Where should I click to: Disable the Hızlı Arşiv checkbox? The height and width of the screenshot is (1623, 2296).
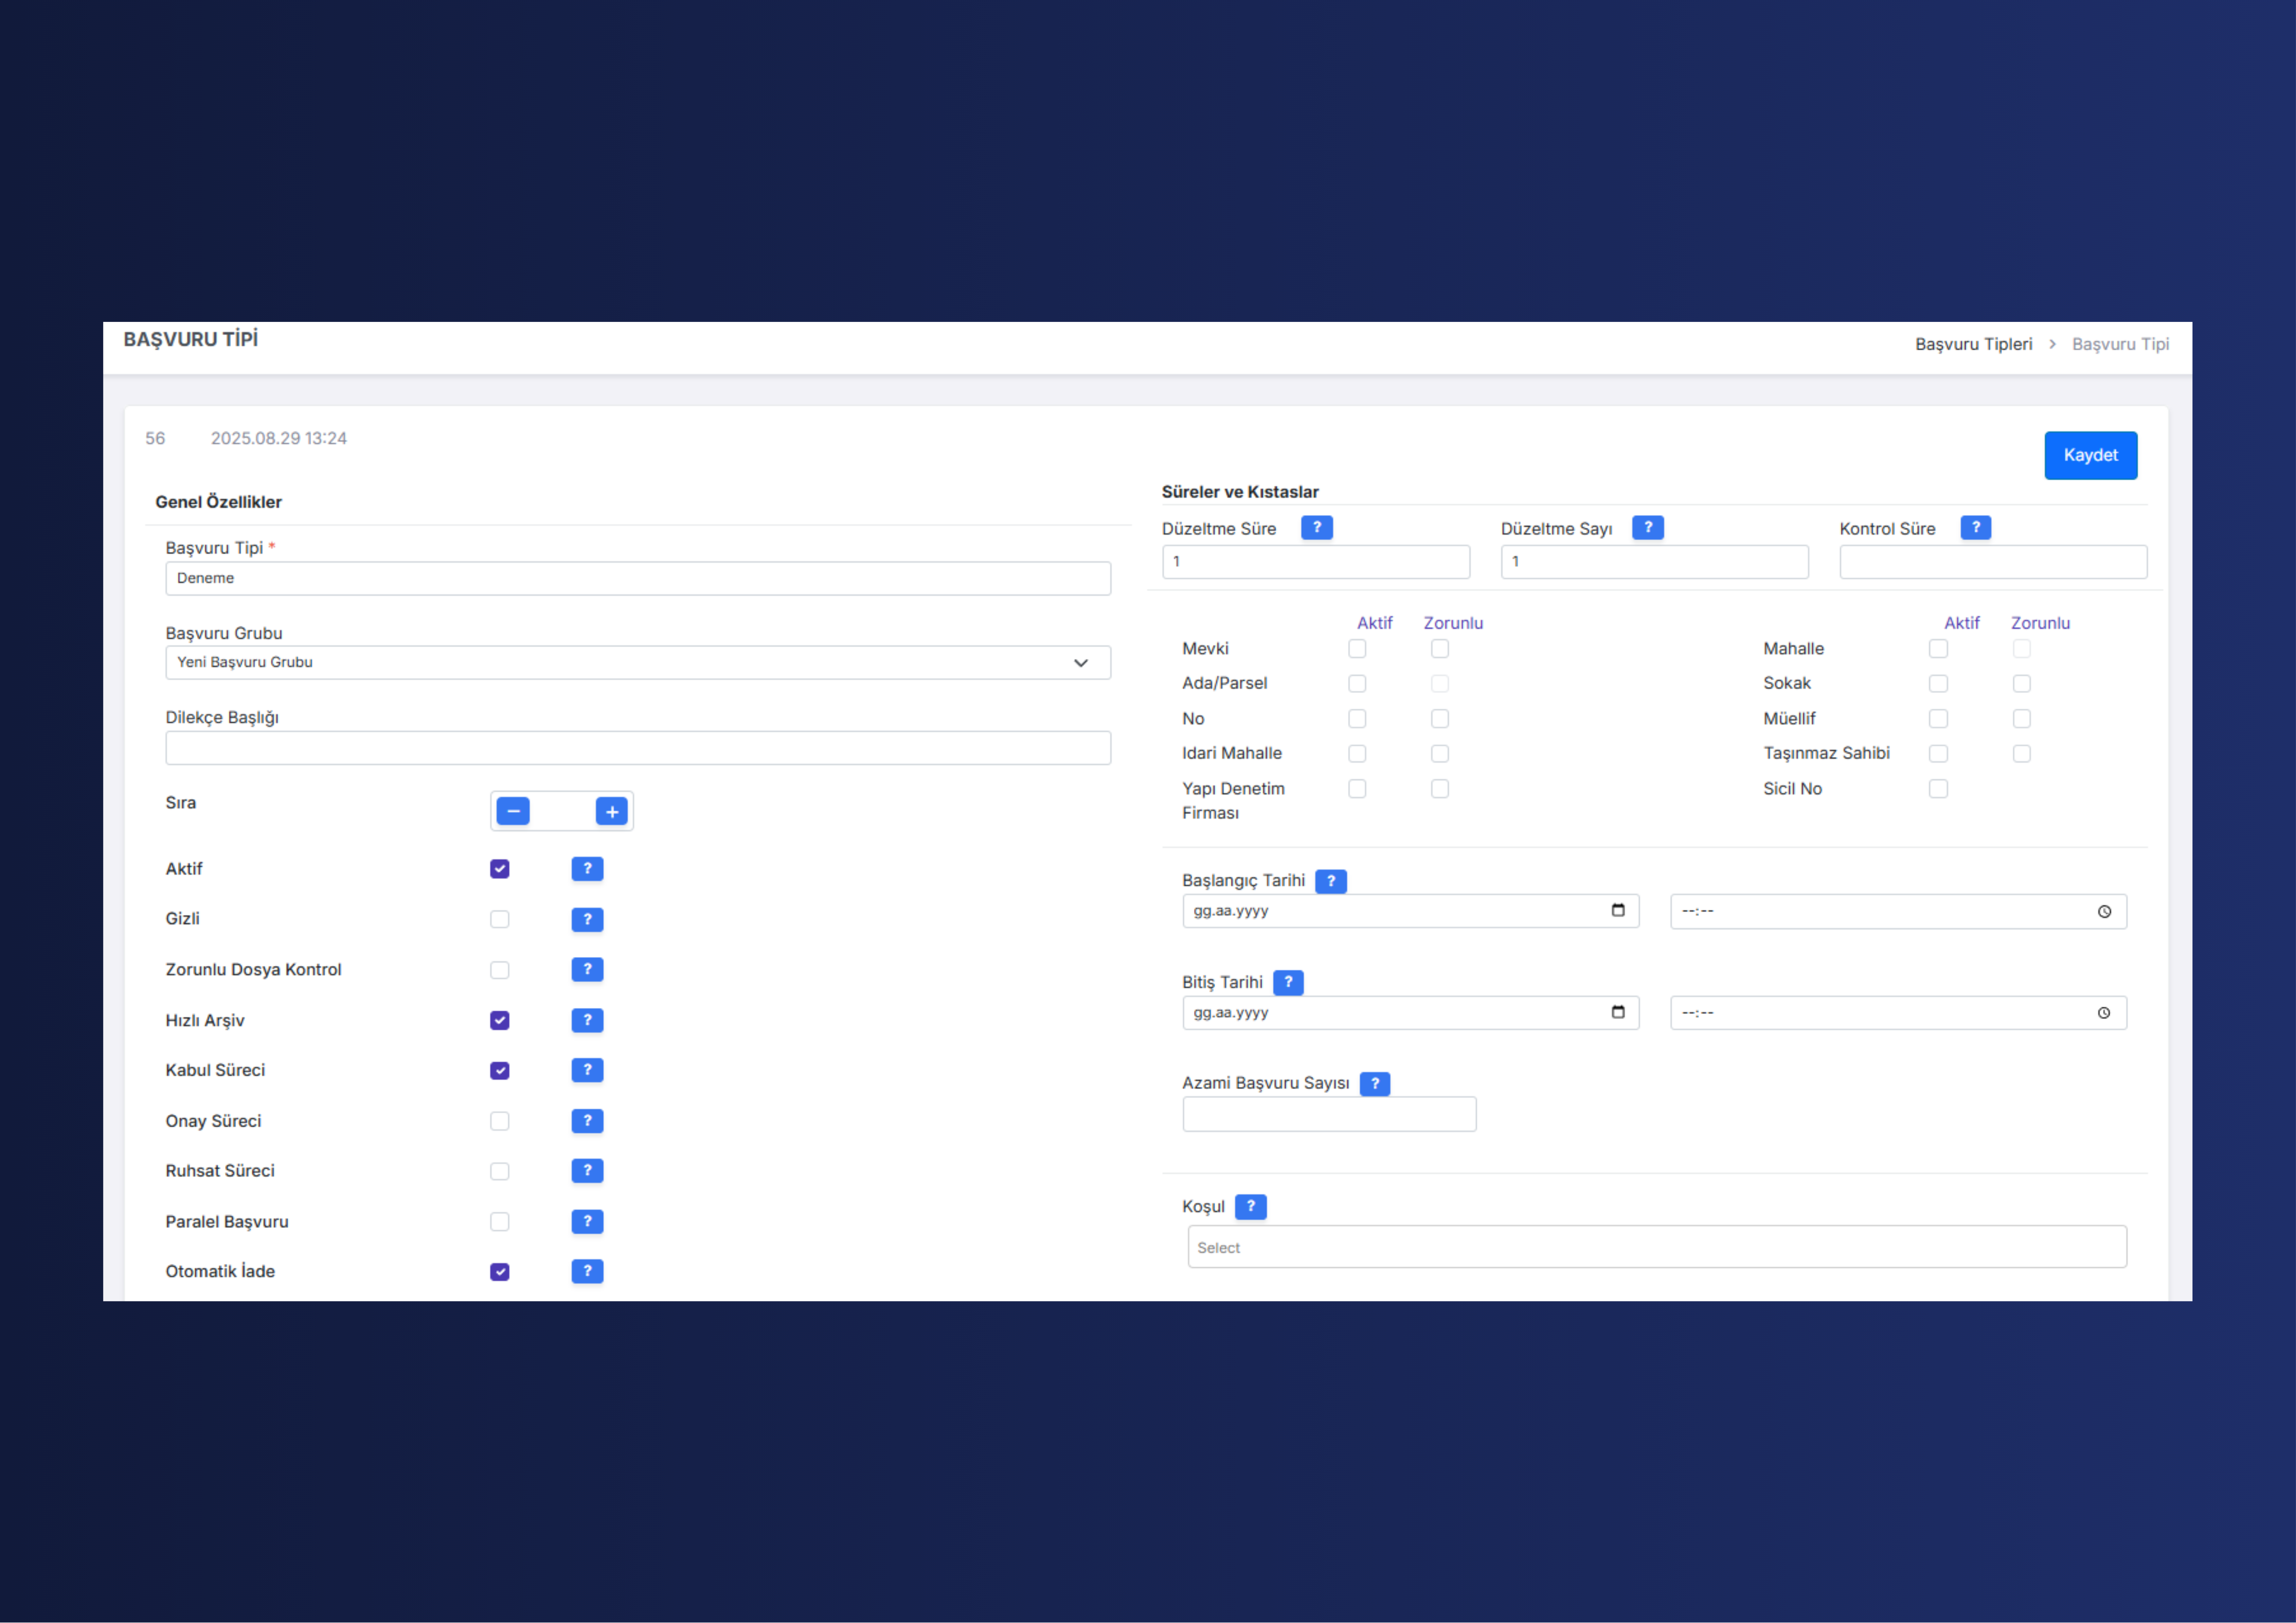coord(500,1020)
